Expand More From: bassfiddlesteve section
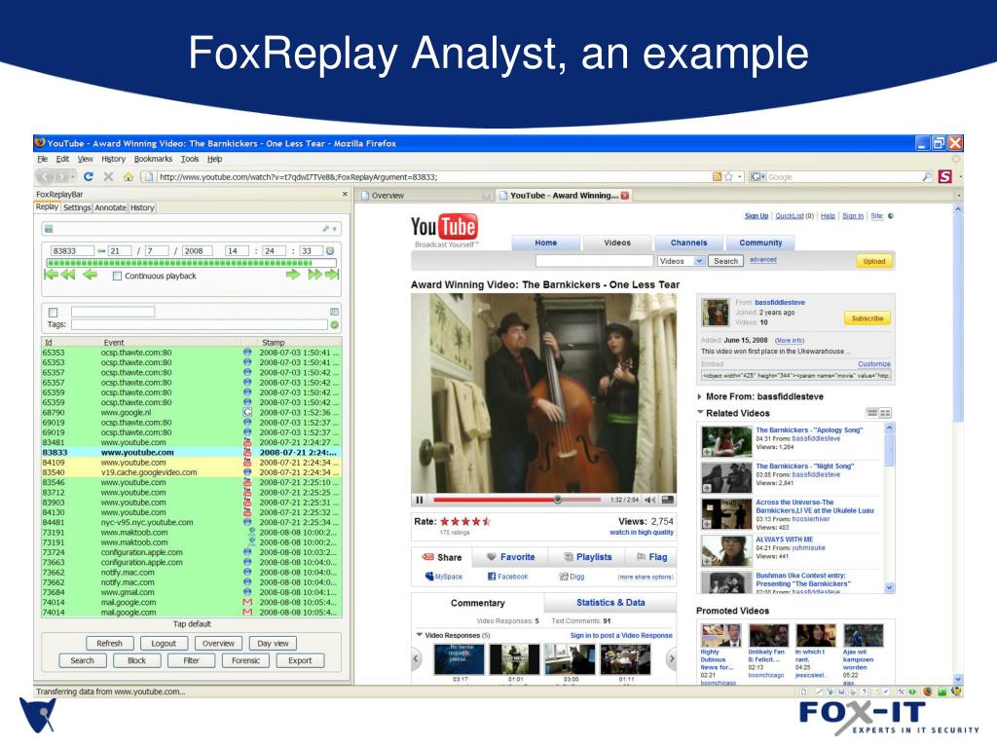This screenshot has height=748, width=997. pyautogui.click(x=700, y=396)
